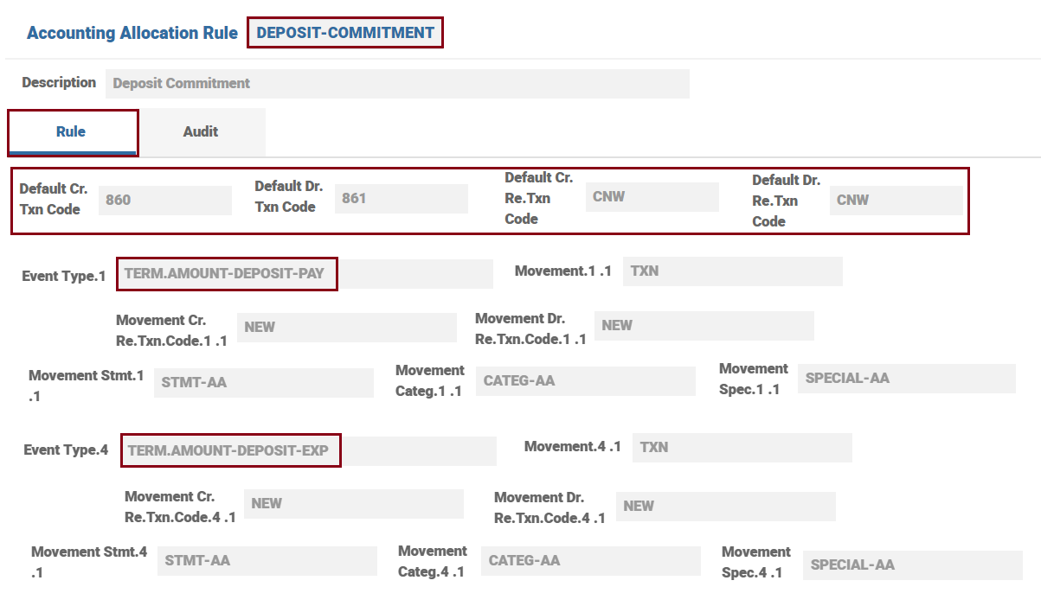Click Movement Stmt.1 .1 STMT-AA field
Screen dimensions: 1041x606
coord(263,382)
